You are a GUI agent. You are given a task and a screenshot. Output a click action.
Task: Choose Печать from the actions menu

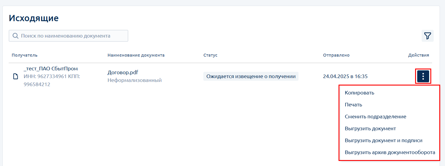[353, 105]
